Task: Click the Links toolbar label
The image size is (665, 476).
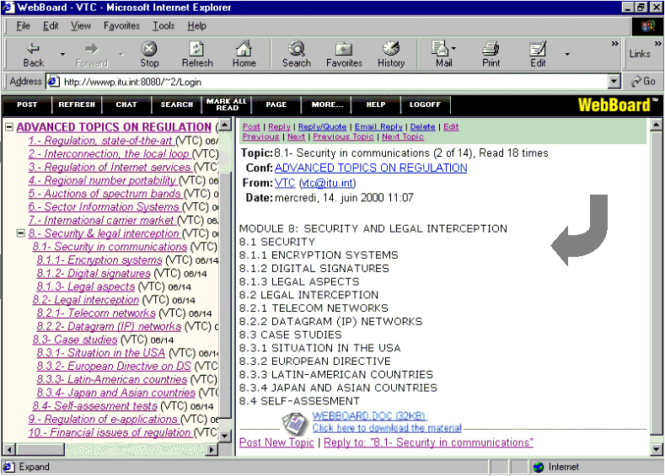Action: (640, 54)
